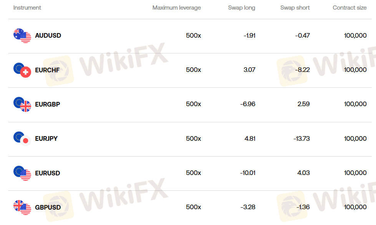Open the EURCHF instrument name

point(47,70)
